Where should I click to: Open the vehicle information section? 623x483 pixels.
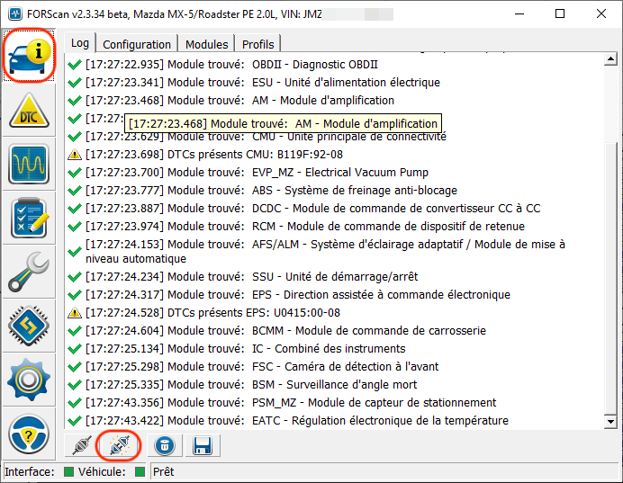pyautogui.click(x=29, y=56)
